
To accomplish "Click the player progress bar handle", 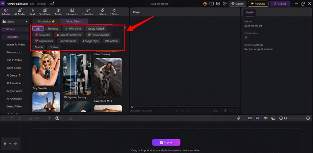I will pos(132,107).
